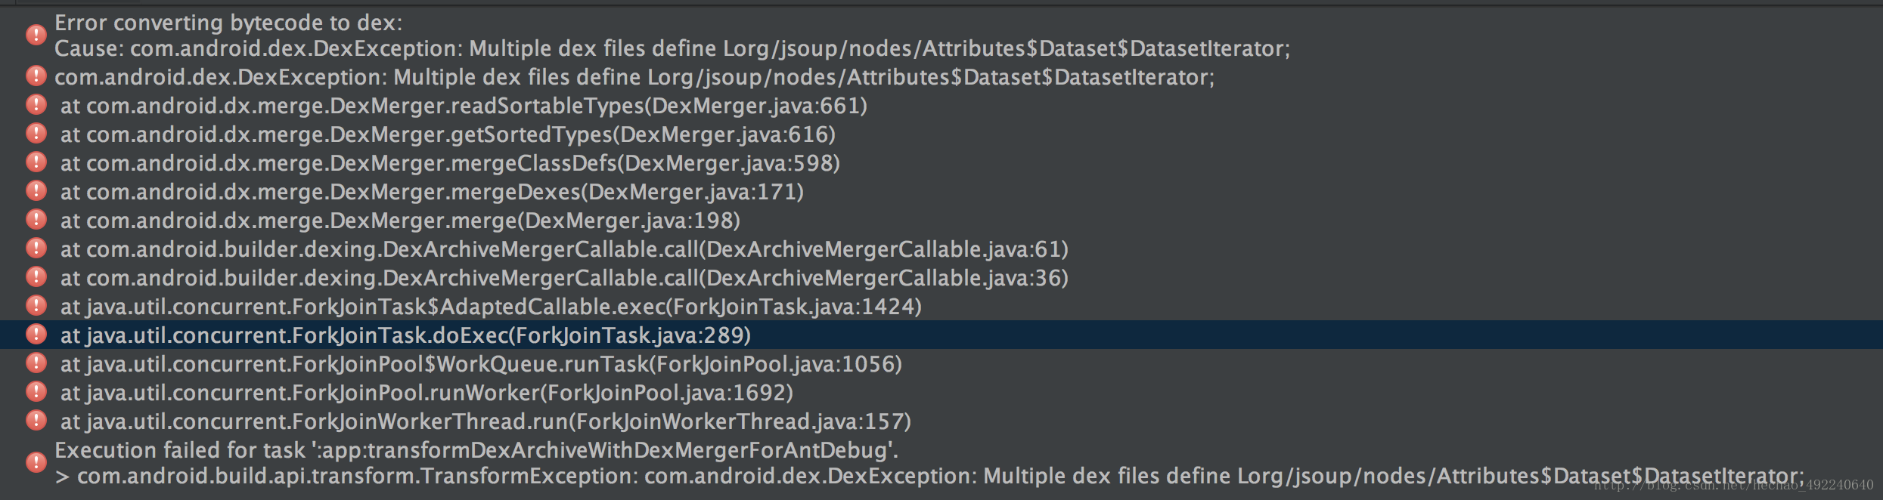Open DexMerger.java:661 stack trace line
Viewport: 1883px width, 500px height.
click(x=463, y=106)
